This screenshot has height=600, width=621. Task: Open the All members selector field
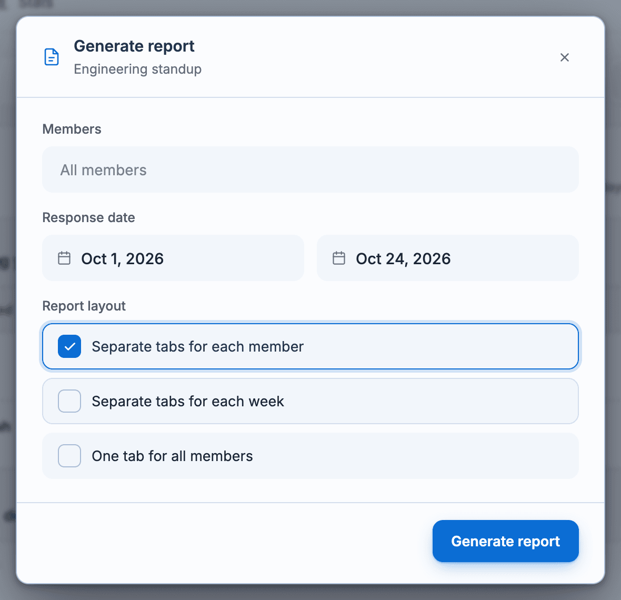click(310, 169)
